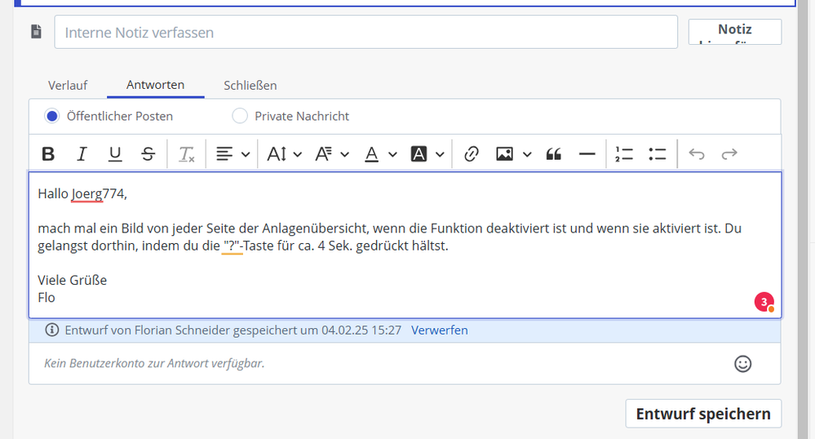Open the image insert dropdown
The height and width of the screenshot is (439, 815).
click(x=514, y=154)
